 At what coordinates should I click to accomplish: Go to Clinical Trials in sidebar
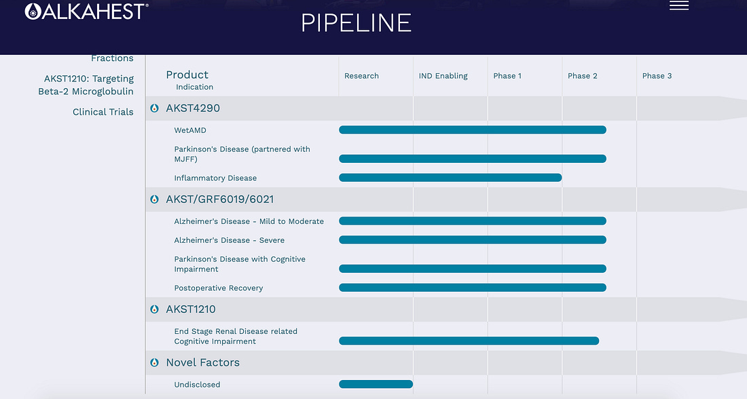103,112
